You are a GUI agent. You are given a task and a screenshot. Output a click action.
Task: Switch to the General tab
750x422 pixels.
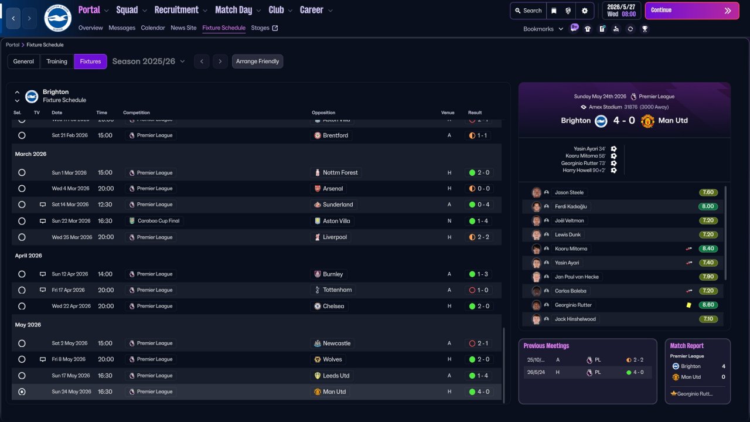point(23,62)
